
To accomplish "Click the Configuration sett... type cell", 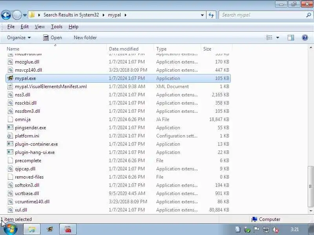I will 177,136.
